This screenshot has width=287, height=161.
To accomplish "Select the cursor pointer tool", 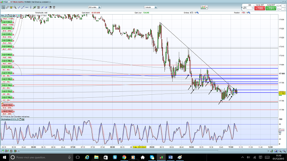I will (x=3, y=7).
